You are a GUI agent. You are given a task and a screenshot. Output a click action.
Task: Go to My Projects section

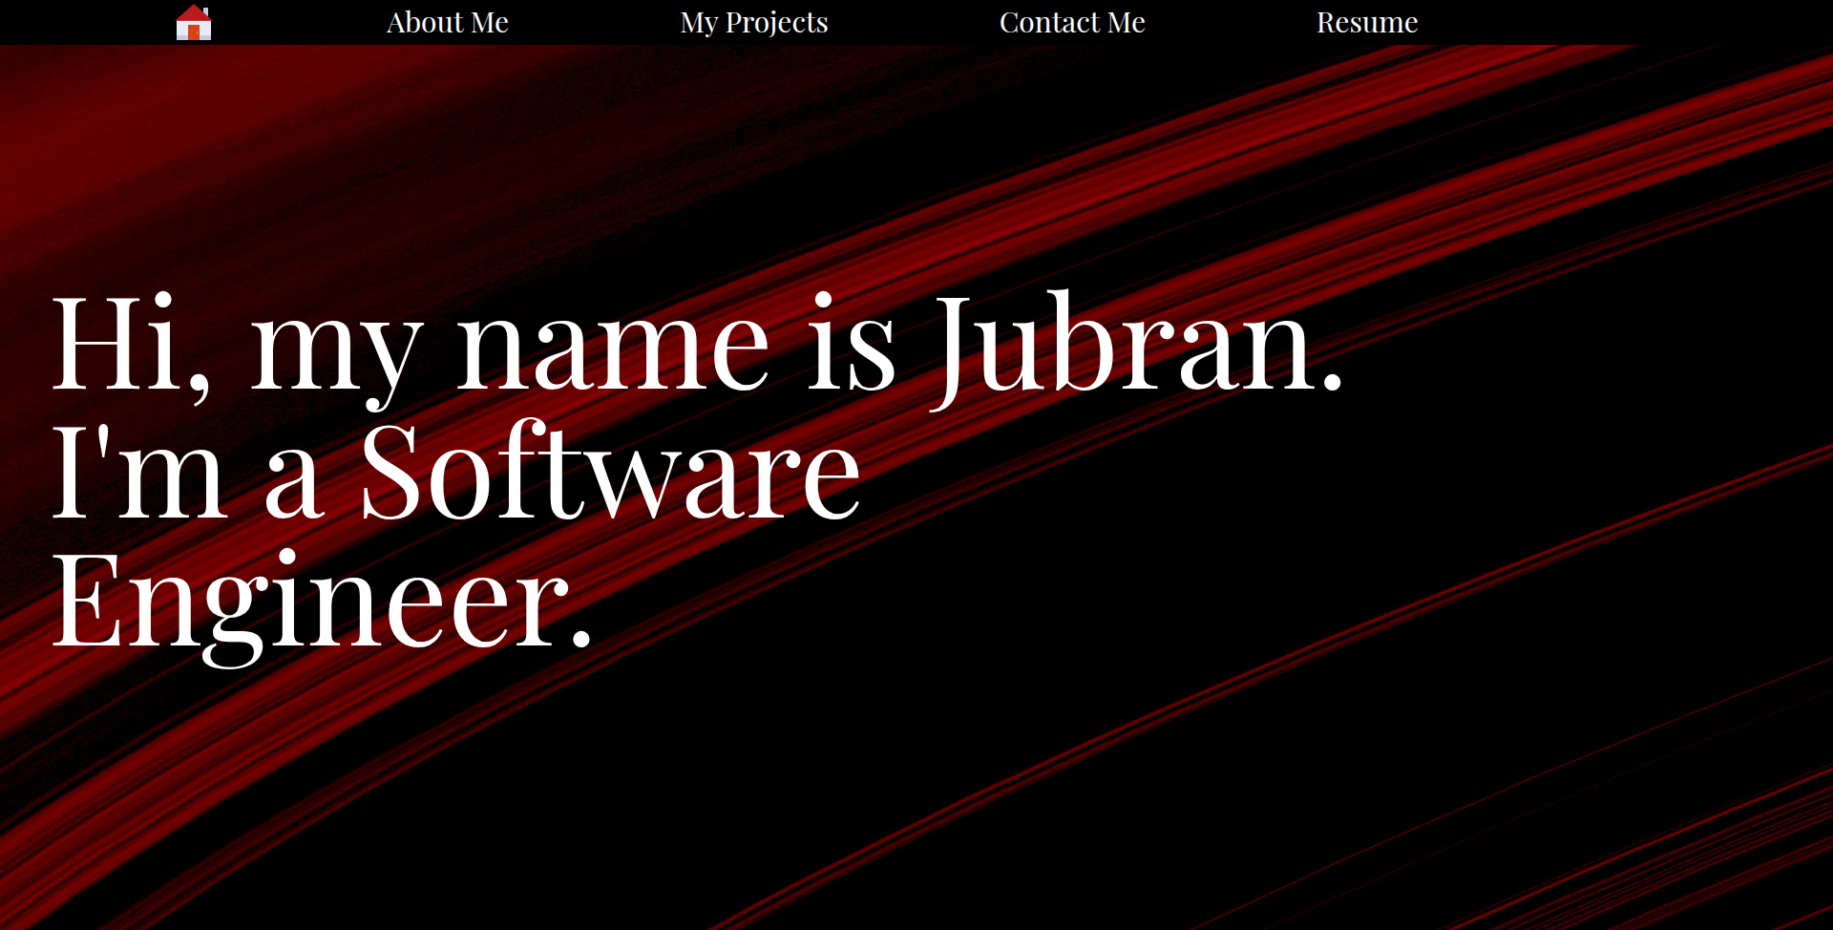click(754, 22)
